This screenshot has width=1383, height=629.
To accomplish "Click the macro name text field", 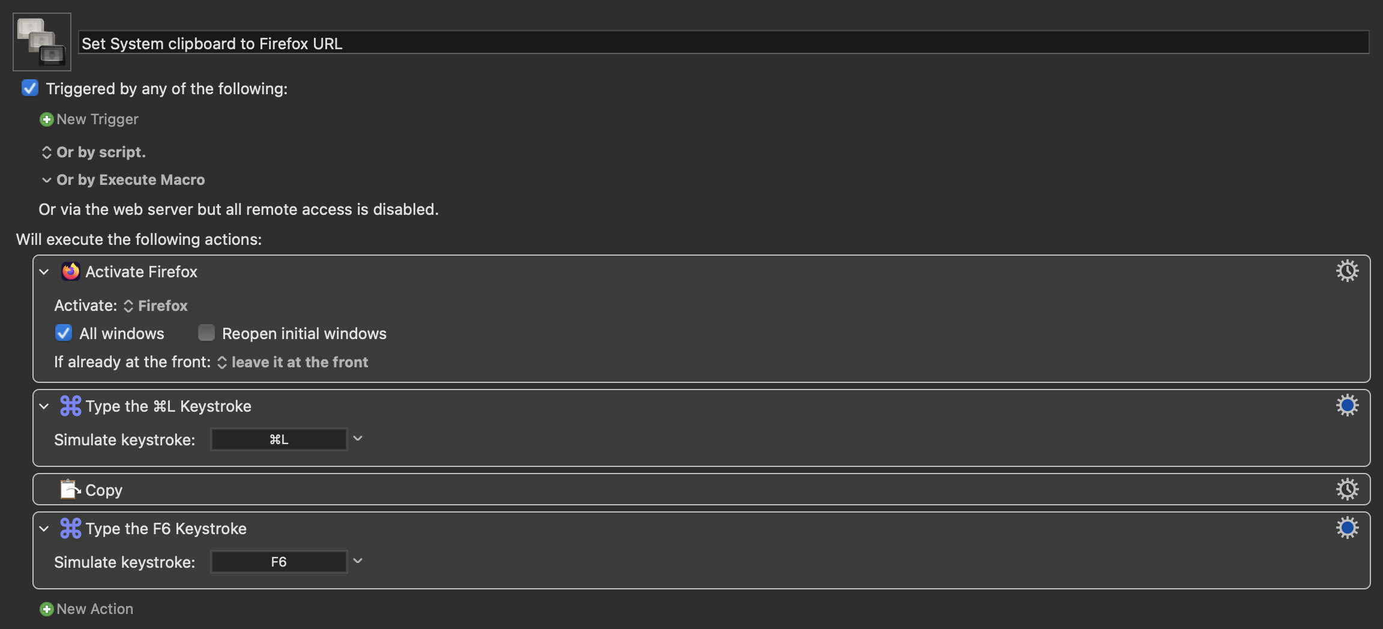I will point(724,43).
